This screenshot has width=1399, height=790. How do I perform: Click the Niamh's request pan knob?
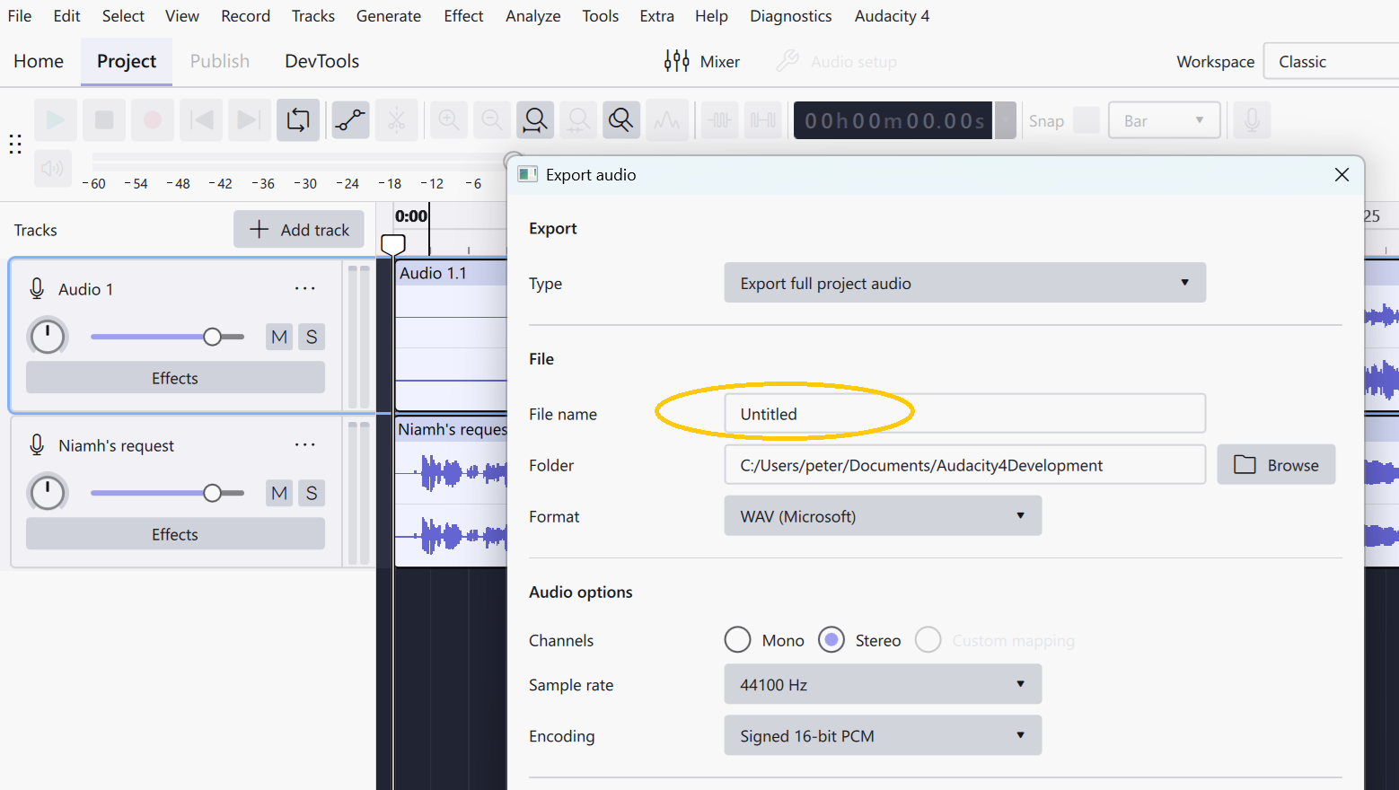coord(48,493)
